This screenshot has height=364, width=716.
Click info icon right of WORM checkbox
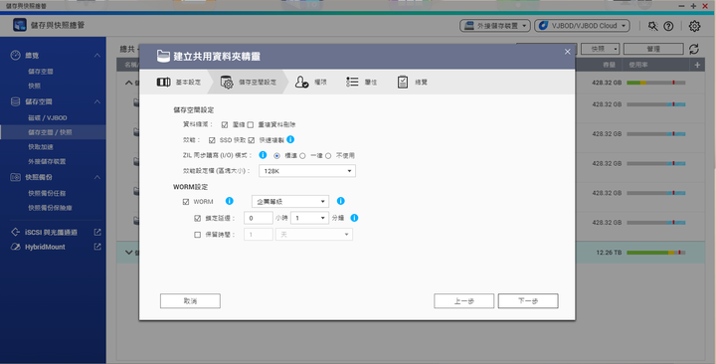click(230, 201)
